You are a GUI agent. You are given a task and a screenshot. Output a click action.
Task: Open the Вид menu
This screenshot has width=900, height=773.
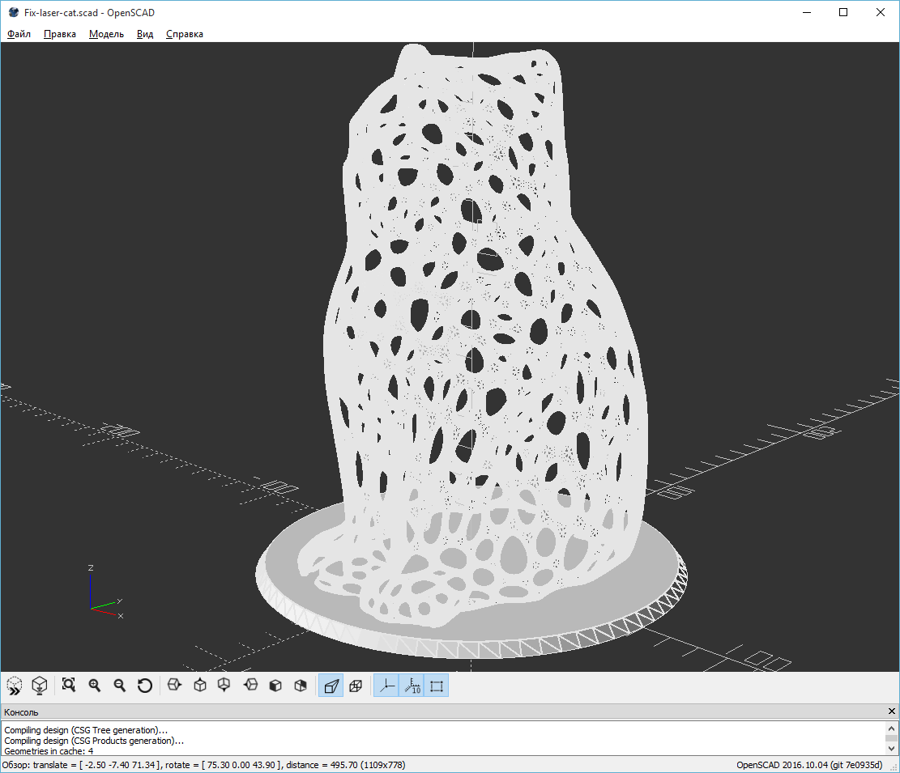[145, 34]
